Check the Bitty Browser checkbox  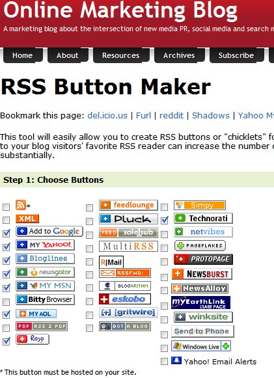7,302
